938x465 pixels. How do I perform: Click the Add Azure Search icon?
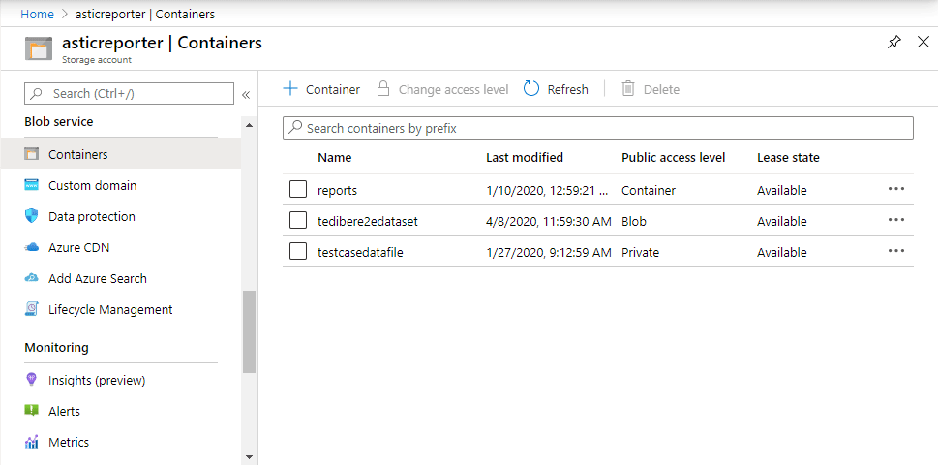[32, 278]
